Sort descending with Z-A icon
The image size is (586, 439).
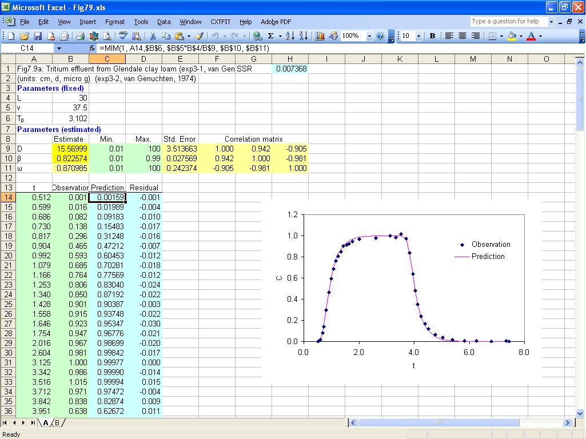click(303, 36)
